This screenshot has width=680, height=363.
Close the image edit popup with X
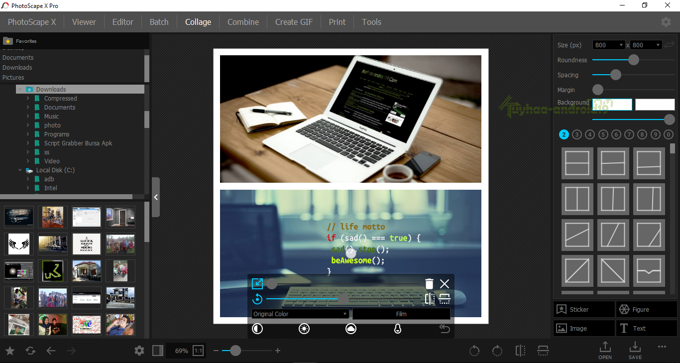445,284
